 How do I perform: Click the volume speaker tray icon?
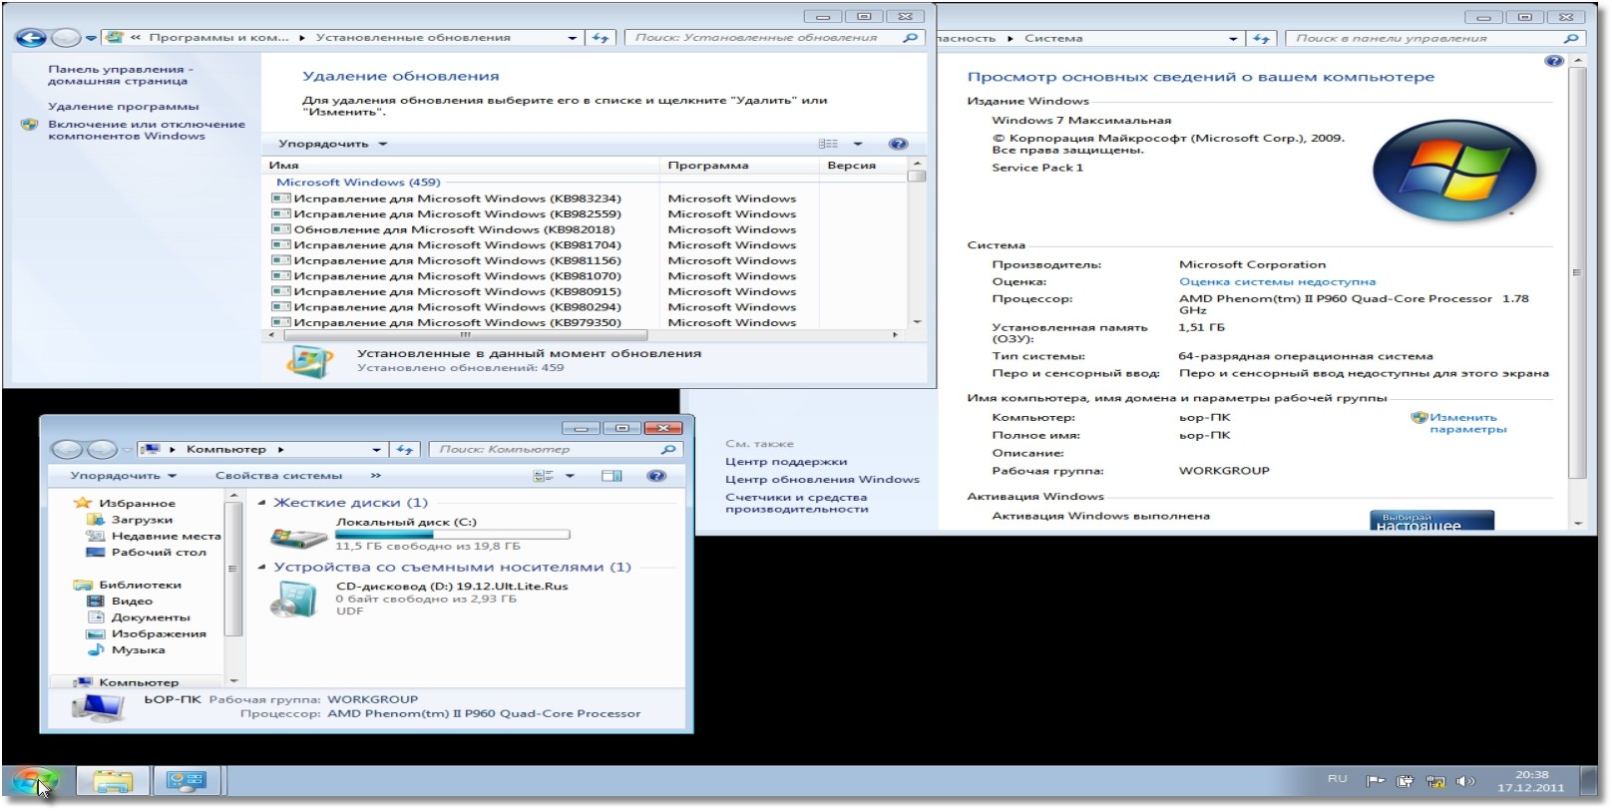pos(1464,781)
